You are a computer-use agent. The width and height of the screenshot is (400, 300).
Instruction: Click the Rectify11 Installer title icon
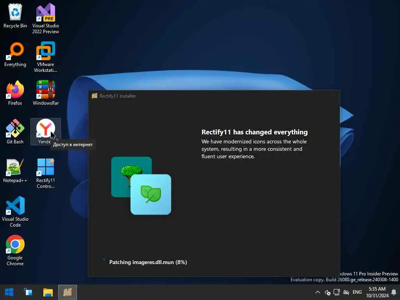coord(95,96)
